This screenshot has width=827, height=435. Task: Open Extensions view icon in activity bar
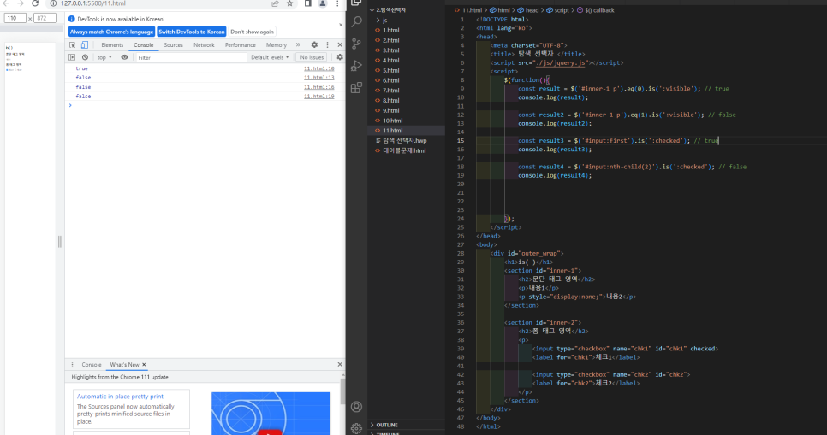tap(356, 87)
